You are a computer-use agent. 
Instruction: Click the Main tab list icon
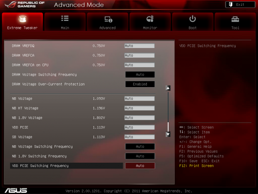[65, 18]
